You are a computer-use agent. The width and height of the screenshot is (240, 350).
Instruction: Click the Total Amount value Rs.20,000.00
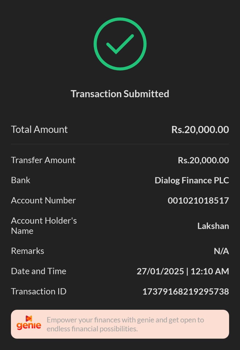click(x=200, y=129)
